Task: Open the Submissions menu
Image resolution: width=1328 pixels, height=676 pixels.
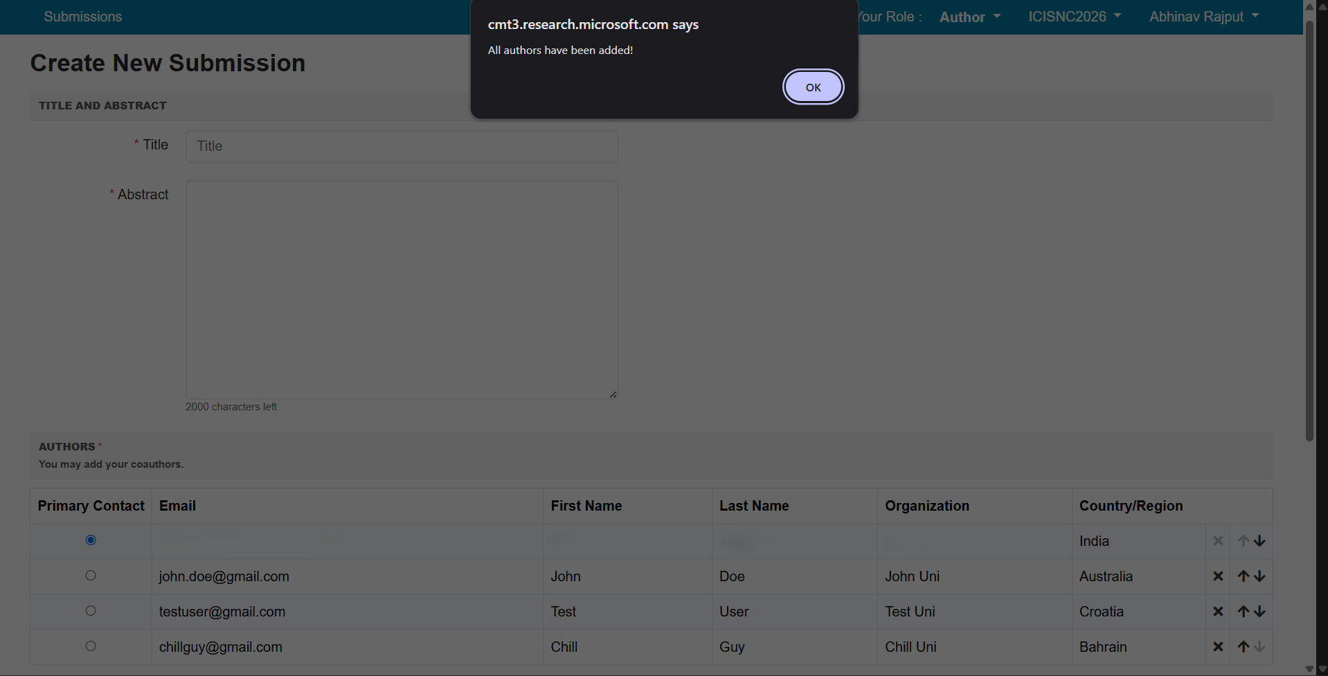Action: [82, 17]
